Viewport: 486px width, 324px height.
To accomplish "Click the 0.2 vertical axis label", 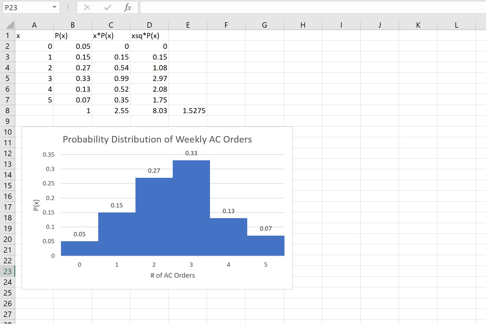I will tap(50, 198).
